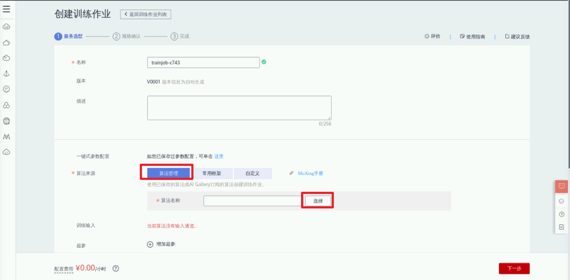Image resolution: width=570 pixels, height=280 pixels.
Task: Click the cloud with gauge icon in sidebar
Action: 6,58
